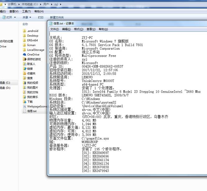Select the 我的音乐 folder icon
Image resolution: width=207 pixels, height=191 pixels.
click(x=25, y=97)
